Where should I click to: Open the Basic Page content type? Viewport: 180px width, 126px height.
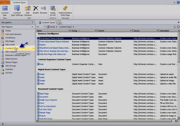pyautogui.click(x=44, y=93)
